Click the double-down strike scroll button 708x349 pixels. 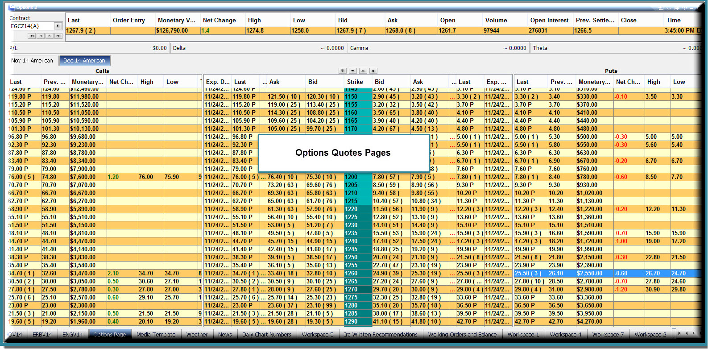click(x=343, y=71)
